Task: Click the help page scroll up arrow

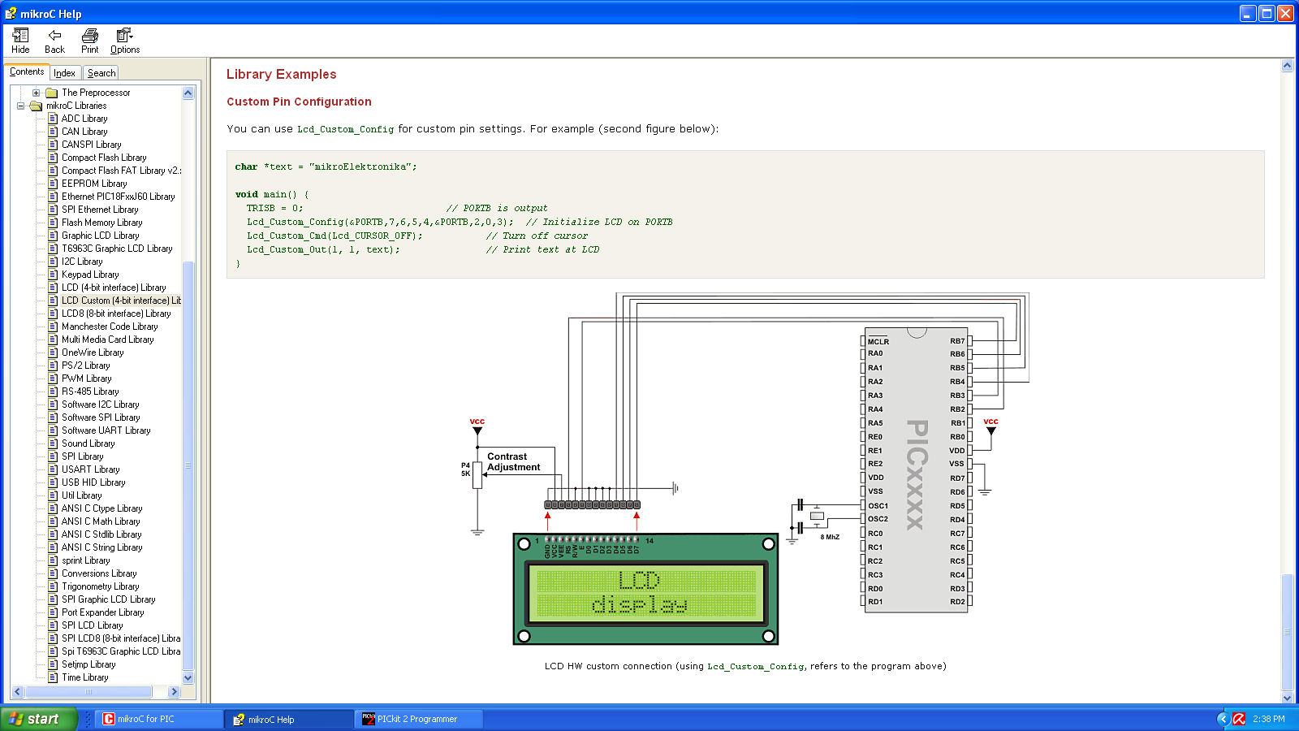Action: (1287, 66)
